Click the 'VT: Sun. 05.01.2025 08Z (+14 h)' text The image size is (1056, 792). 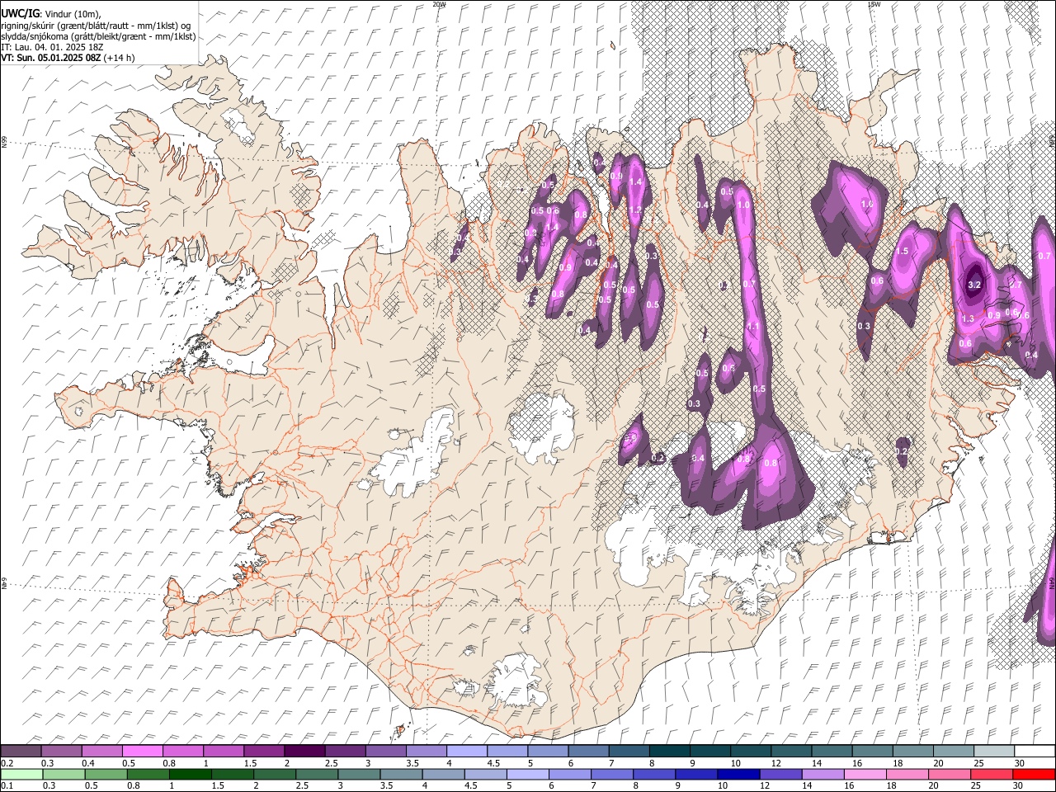coord(68,58)
